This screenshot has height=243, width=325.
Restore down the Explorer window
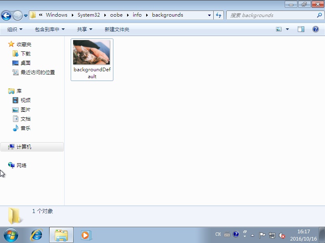[x=304, y=4]
